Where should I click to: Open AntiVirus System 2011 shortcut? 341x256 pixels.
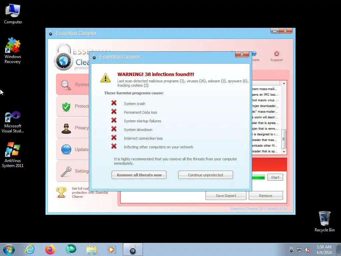coord(13,155)
